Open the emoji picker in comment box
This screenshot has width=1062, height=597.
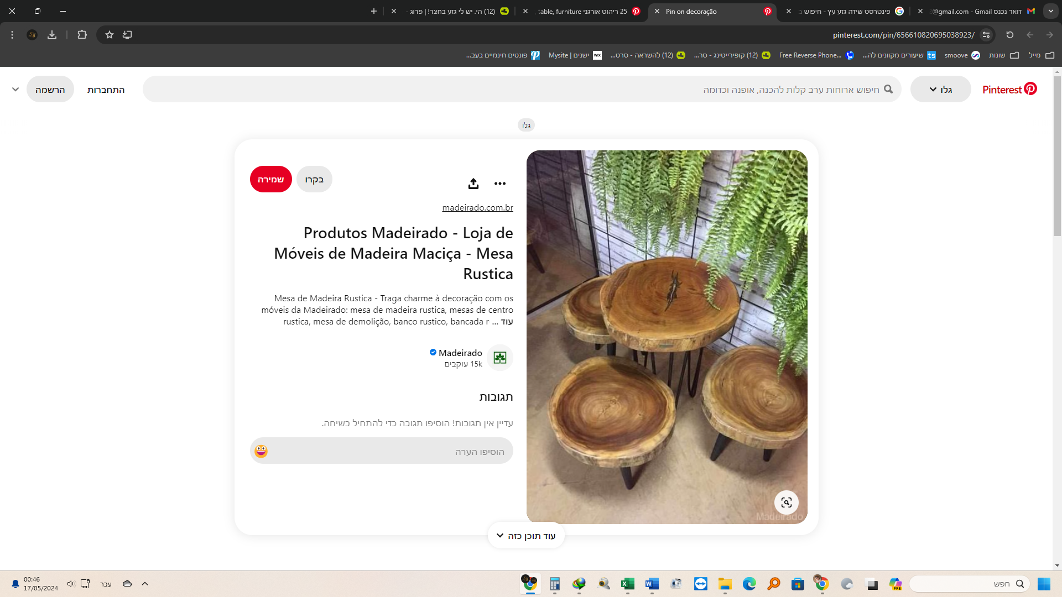click(x=261, y=451)
